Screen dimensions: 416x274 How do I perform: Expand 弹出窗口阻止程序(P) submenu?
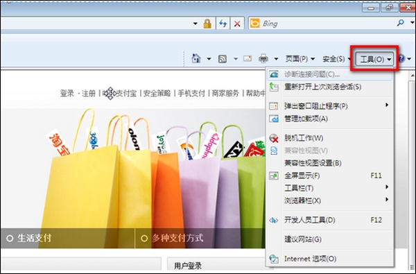[330, 106]
